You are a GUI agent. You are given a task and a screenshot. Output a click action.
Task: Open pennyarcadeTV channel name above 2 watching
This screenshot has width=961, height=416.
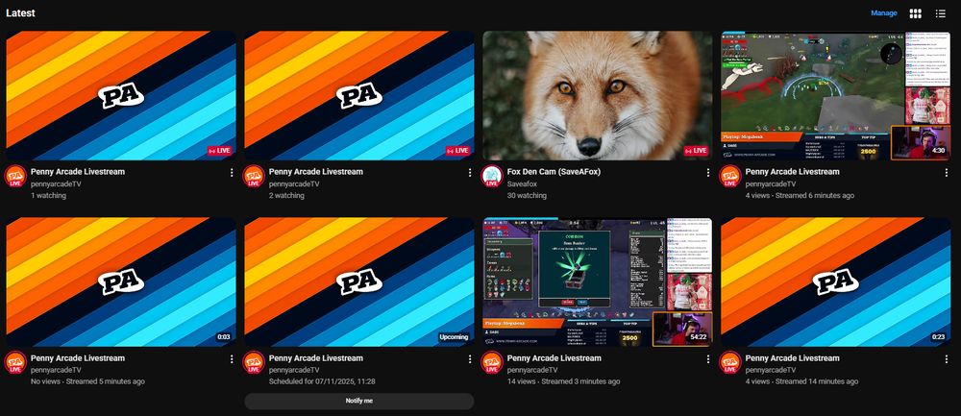293,184
